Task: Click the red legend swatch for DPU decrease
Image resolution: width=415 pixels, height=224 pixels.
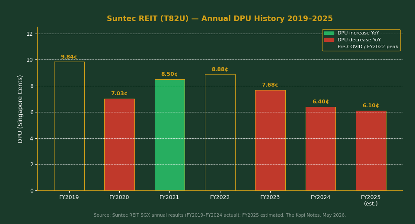Action: click(x=329, y=40)
